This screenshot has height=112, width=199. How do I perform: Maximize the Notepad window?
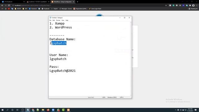click(x=125, y=18)
